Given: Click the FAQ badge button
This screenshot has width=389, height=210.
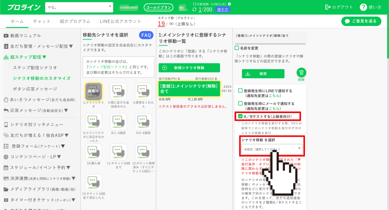Looking at the screenshot, I should pyautogui.click(x=146, y=35).
